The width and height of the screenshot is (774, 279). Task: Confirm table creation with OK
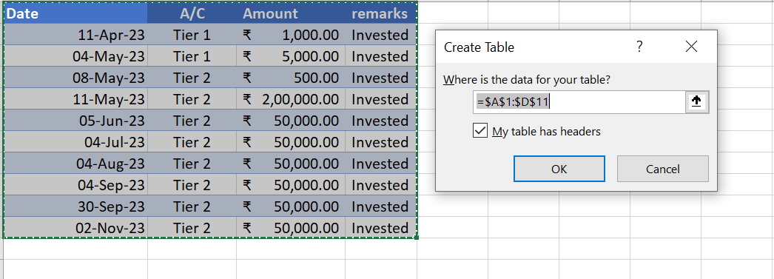click(559, 169)
